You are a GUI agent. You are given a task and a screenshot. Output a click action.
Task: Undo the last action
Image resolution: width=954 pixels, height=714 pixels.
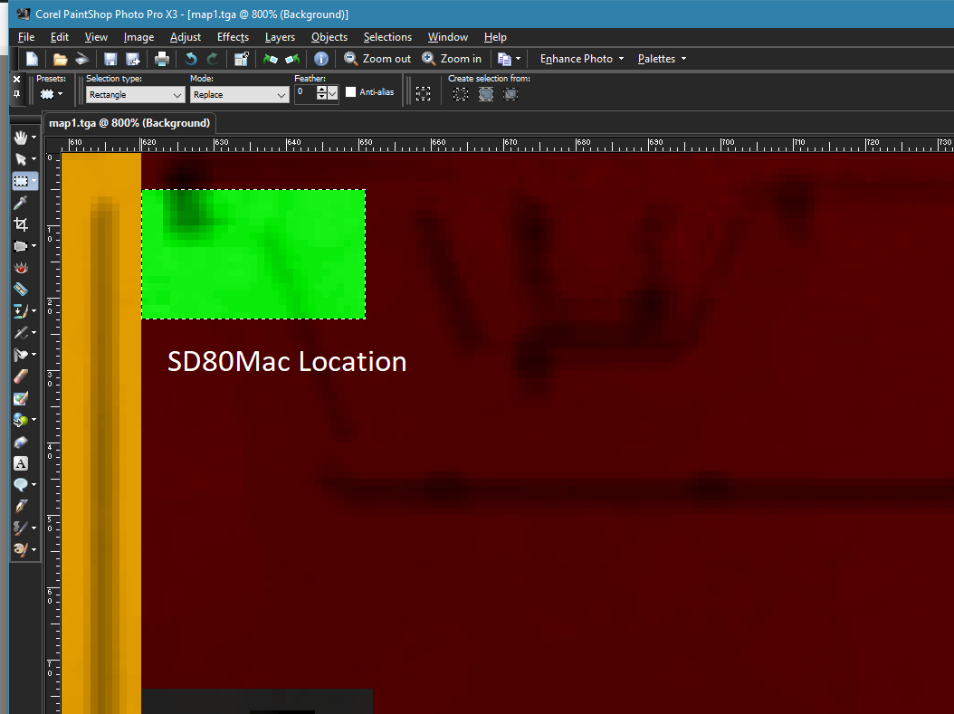point(190,59)
